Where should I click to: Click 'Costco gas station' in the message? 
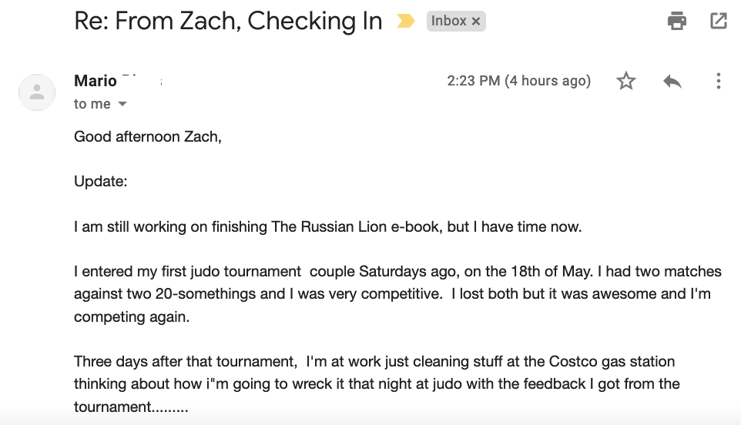612,362
